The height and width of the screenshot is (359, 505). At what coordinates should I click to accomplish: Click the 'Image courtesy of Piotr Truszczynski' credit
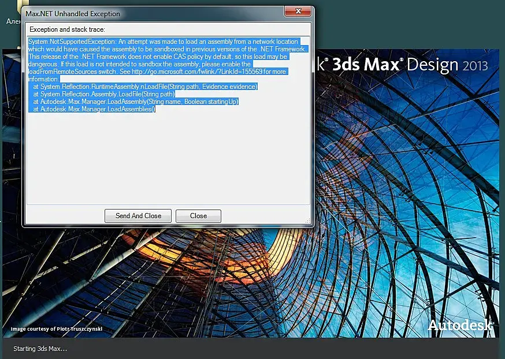click(57, 329)
